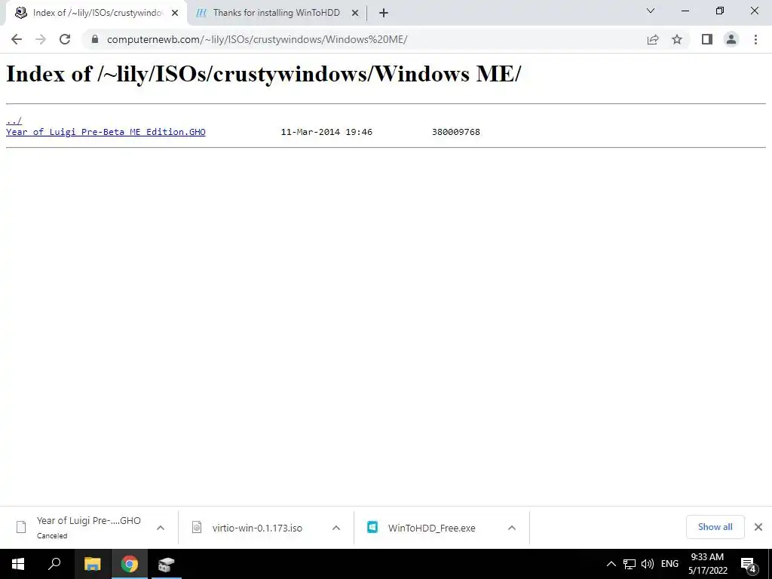Show hidden system tray icons
This screenshot has width=772, height=579.
[611, 564]
